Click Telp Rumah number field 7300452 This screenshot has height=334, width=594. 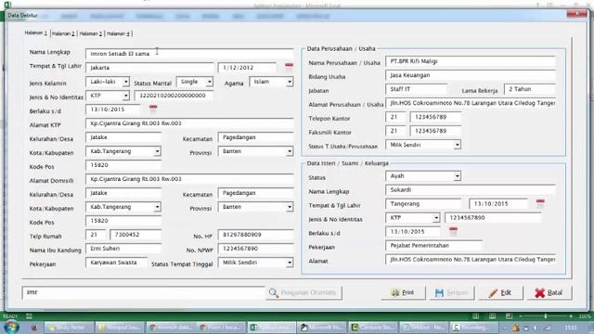tap(136, 235)
